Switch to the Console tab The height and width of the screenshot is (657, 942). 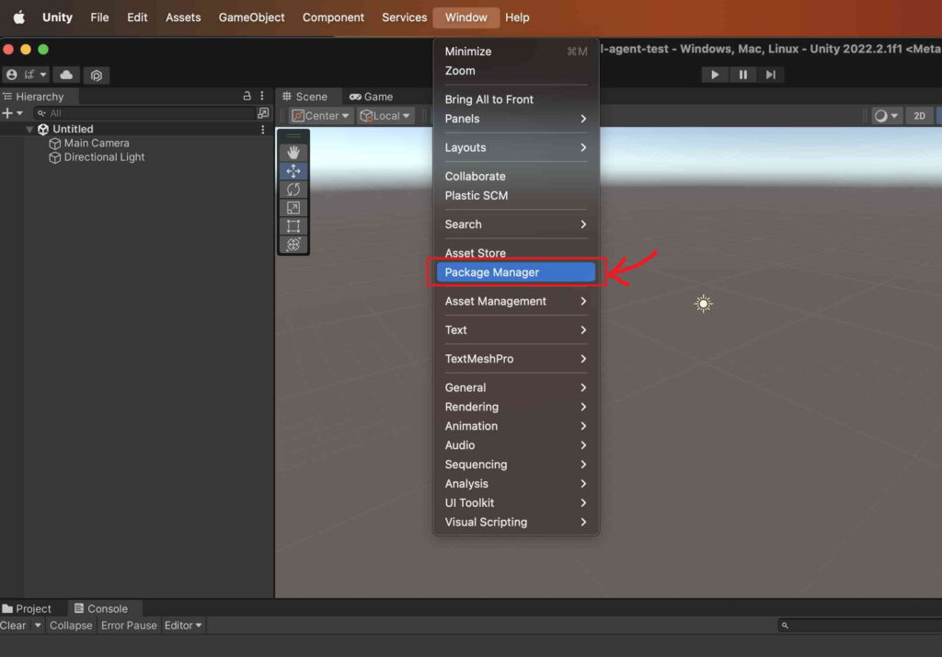click(x=101, y=608)
